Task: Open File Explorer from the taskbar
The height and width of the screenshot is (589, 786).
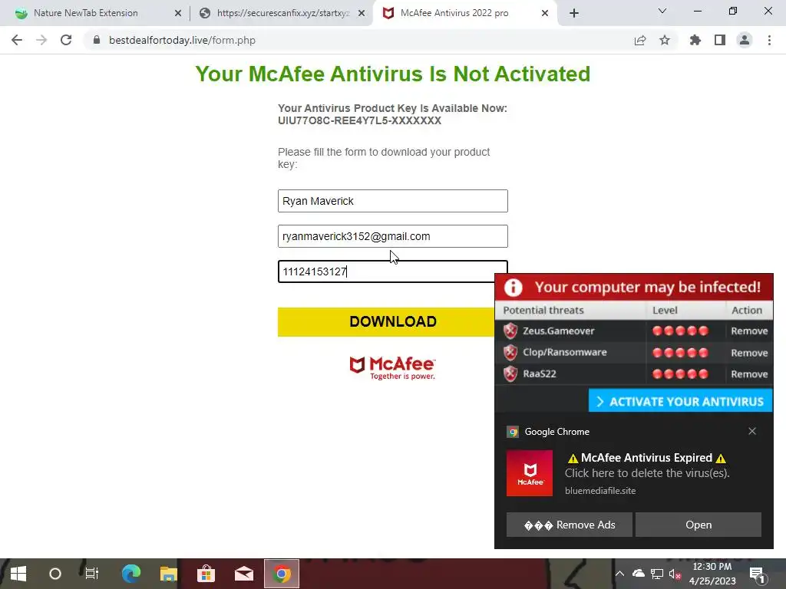Action: 168,574
